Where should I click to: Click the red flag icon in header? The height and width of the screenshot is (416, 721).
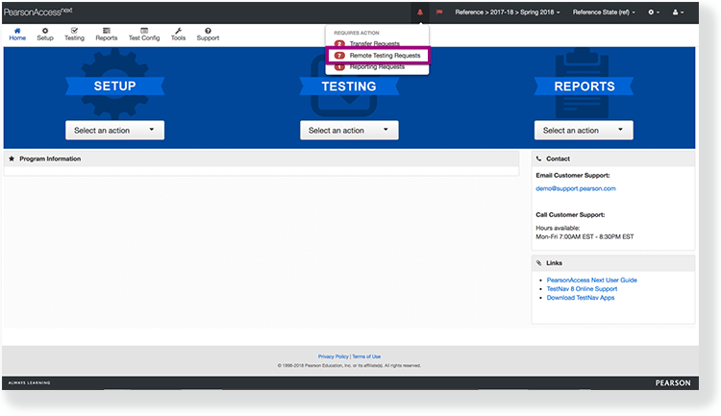pyautogui.click(x=439, y=12)
